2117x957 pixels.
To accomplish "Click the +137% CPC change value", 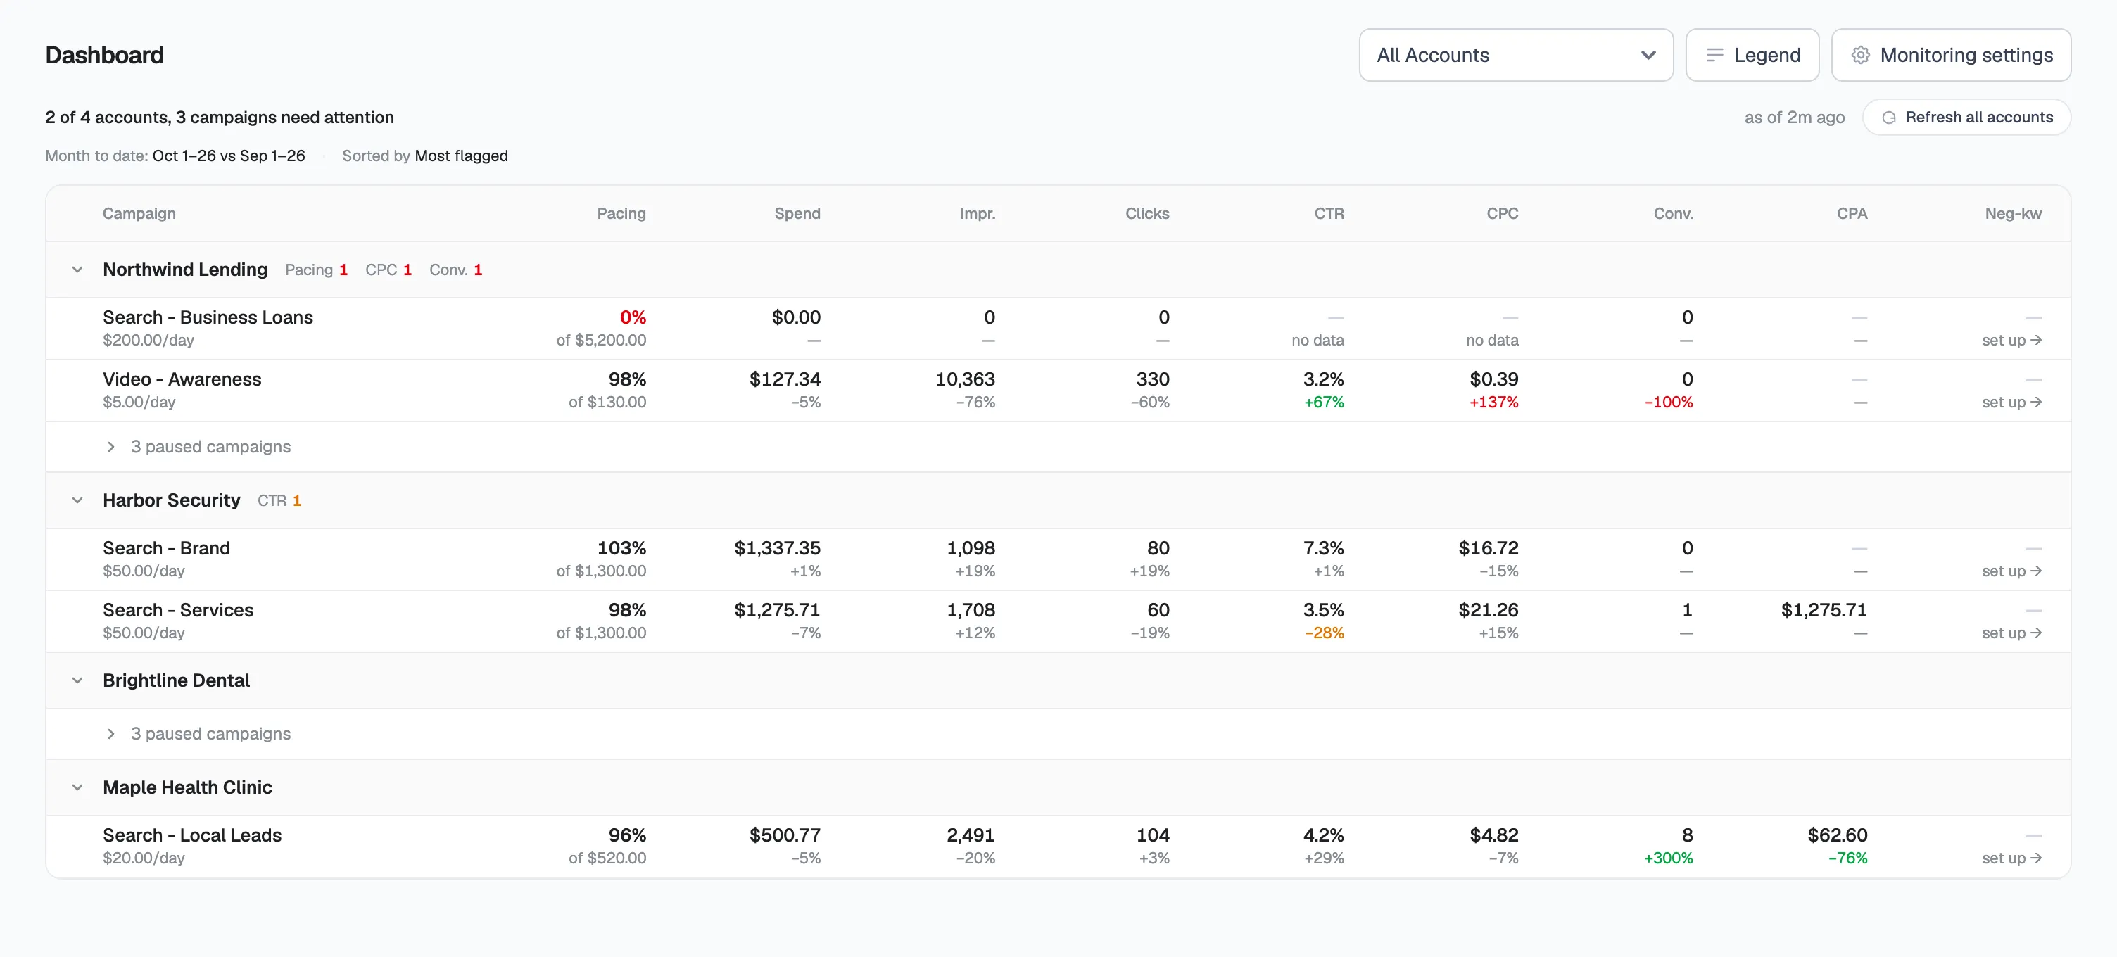I will tap(1493, 402).
